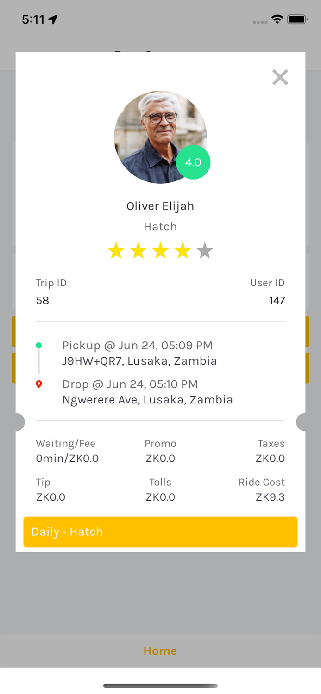The image size is (321, 694).
Task: Dismiss the trip details with the X
Action: pos(280,77)
